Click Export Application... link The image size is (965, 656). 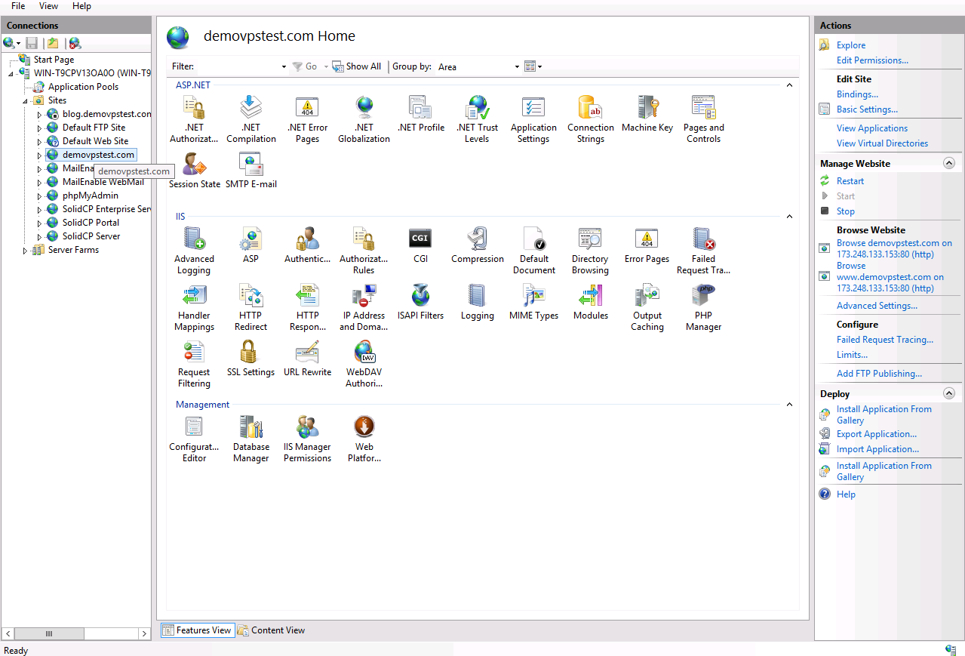[x=877, y=434]
